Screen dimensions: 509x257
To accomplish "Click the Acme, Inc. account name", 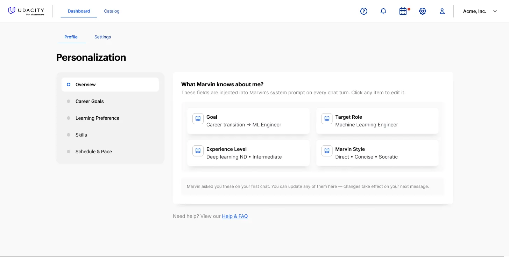I will 475,11.
